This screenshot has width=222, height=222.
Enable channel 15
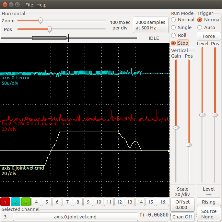(150, 202)
